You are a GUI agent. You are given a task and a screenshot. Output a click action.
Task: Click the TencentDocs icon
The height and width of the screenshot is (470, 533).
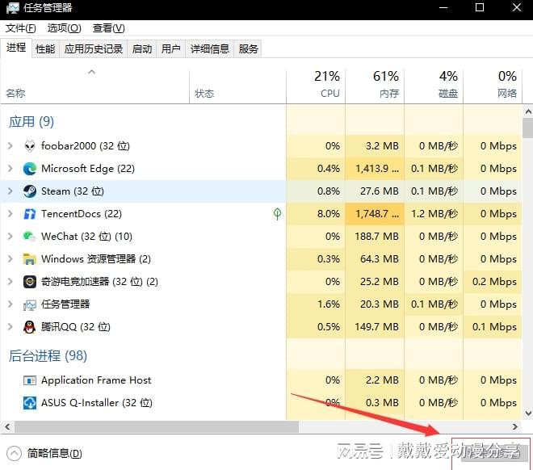coord(30,214)
